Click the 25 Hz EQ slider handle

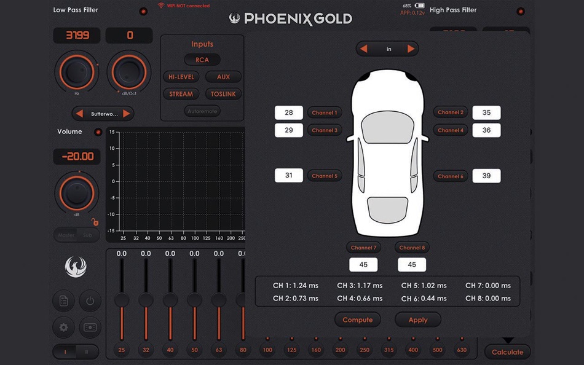point(122,300)
